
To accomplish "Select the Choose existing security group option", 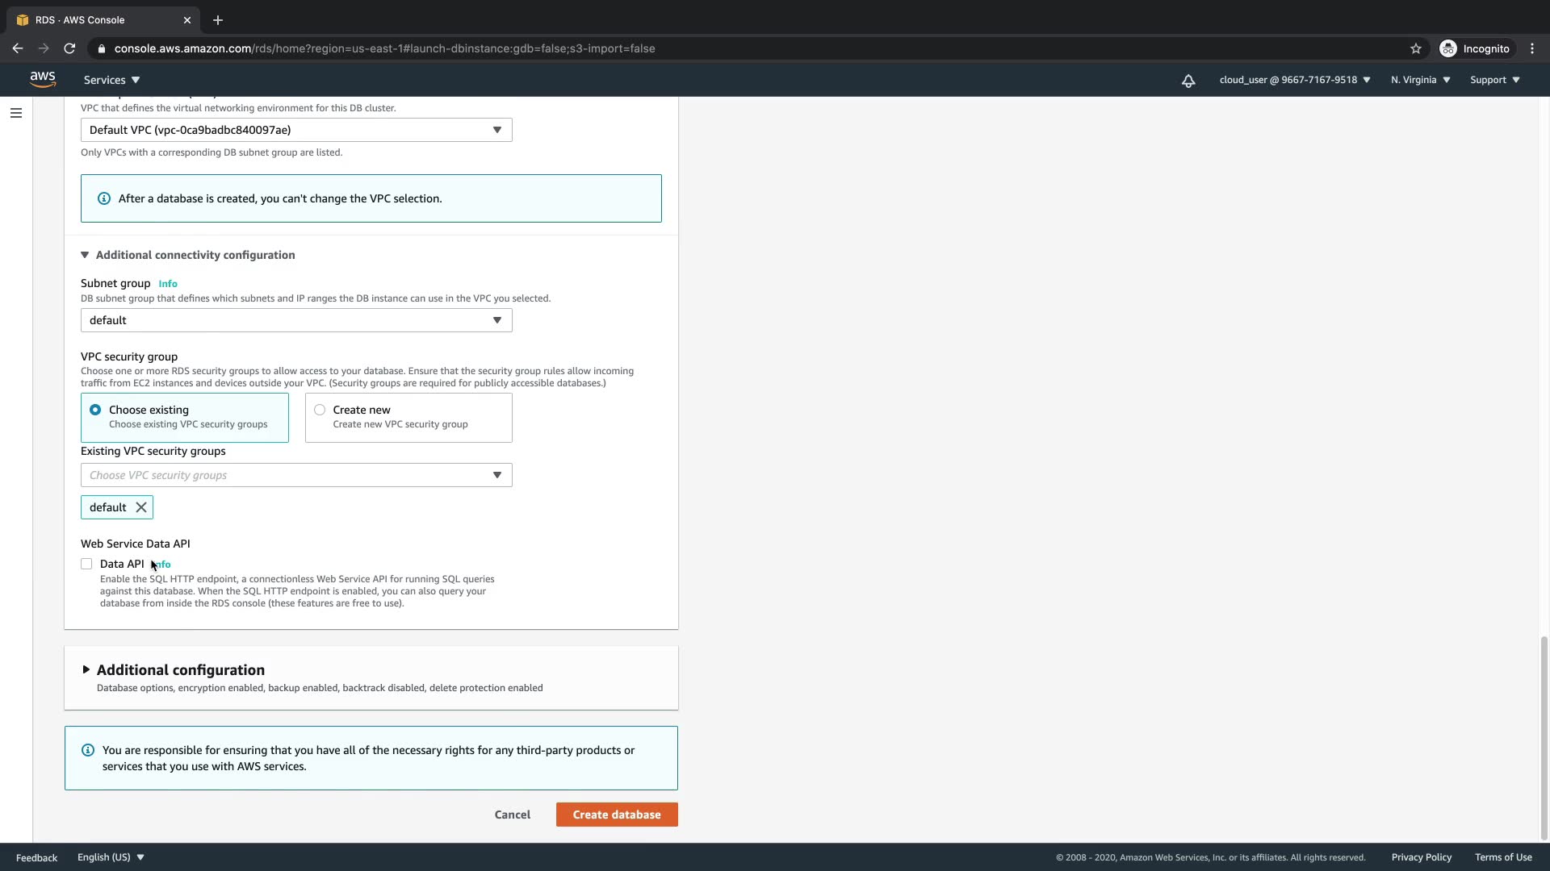I will [x=95, y=410].
